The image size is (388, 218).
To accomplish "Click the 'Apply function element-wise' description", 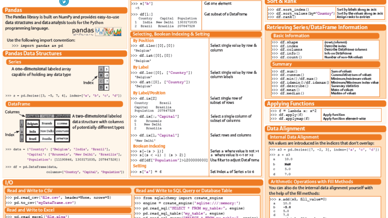I will tap(344, 119).
